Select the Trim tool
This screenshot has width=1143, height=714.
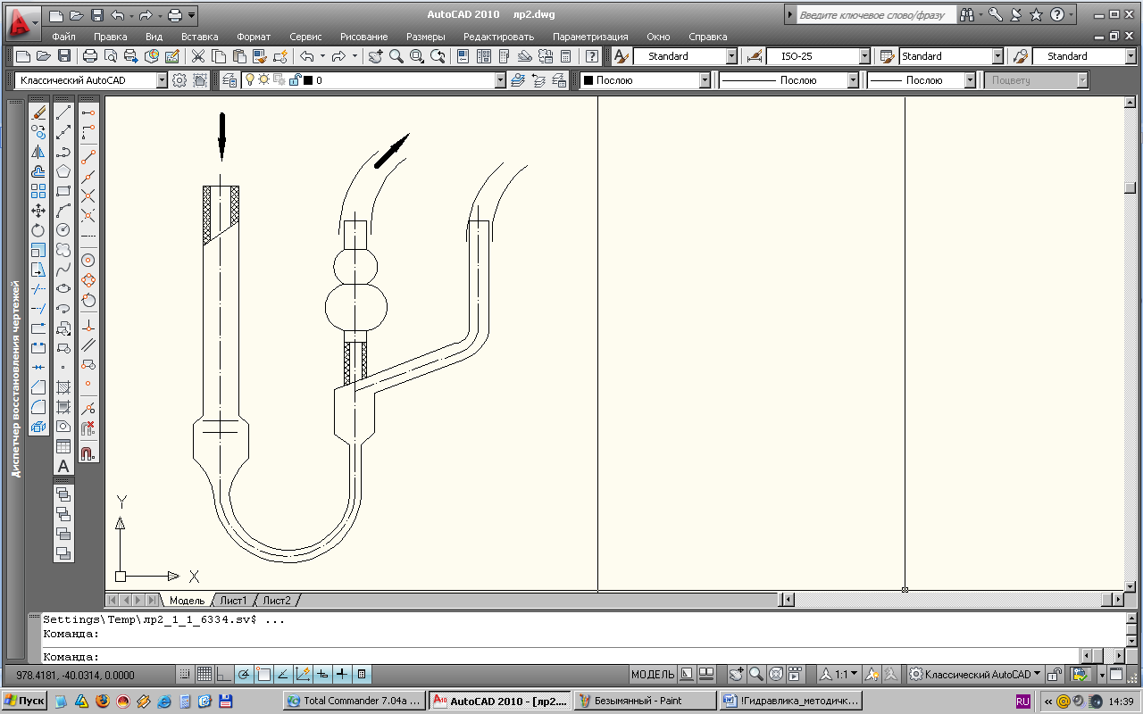(x=38, y=289)
